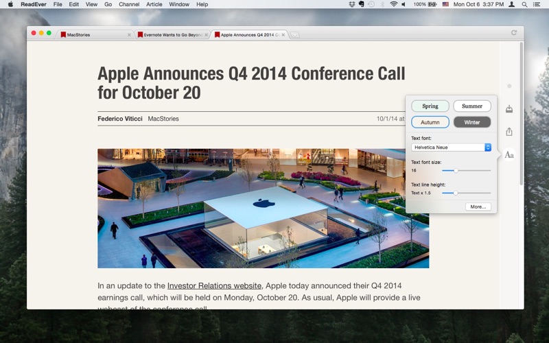Image resolution: width=549 pixels, height=343 pixels.
Task: Click the Text line height slider
Action: click(467, 193)
